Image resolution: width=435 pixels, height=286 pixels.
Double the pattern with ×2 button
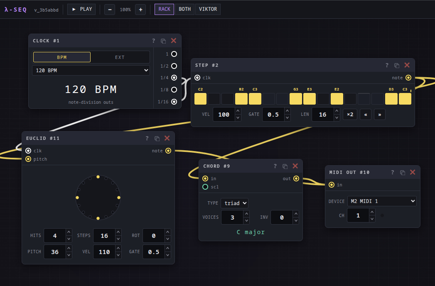[x=350, y=115]
